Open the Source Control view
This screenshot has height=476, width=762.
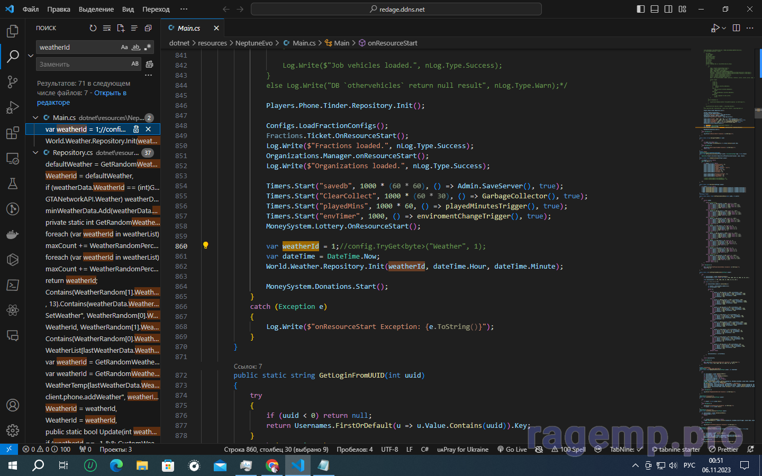pyautogui.click(x=13, y=81)
